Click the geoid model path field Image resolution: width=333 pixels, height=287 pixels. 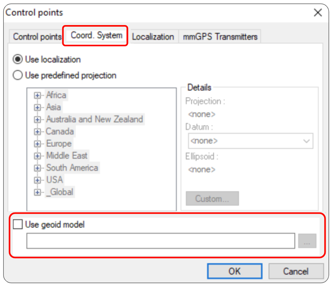pyautogui.click(x=160, y=241)
